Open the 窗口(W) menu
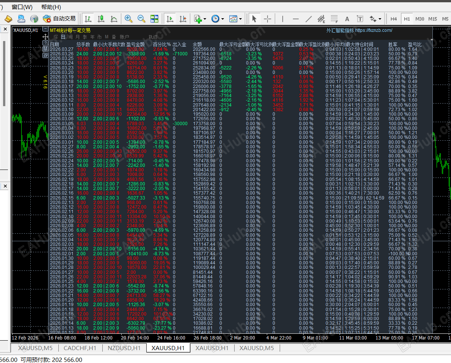Image resolution: width=451 pixels, height=363 pixels. (22, 7)
